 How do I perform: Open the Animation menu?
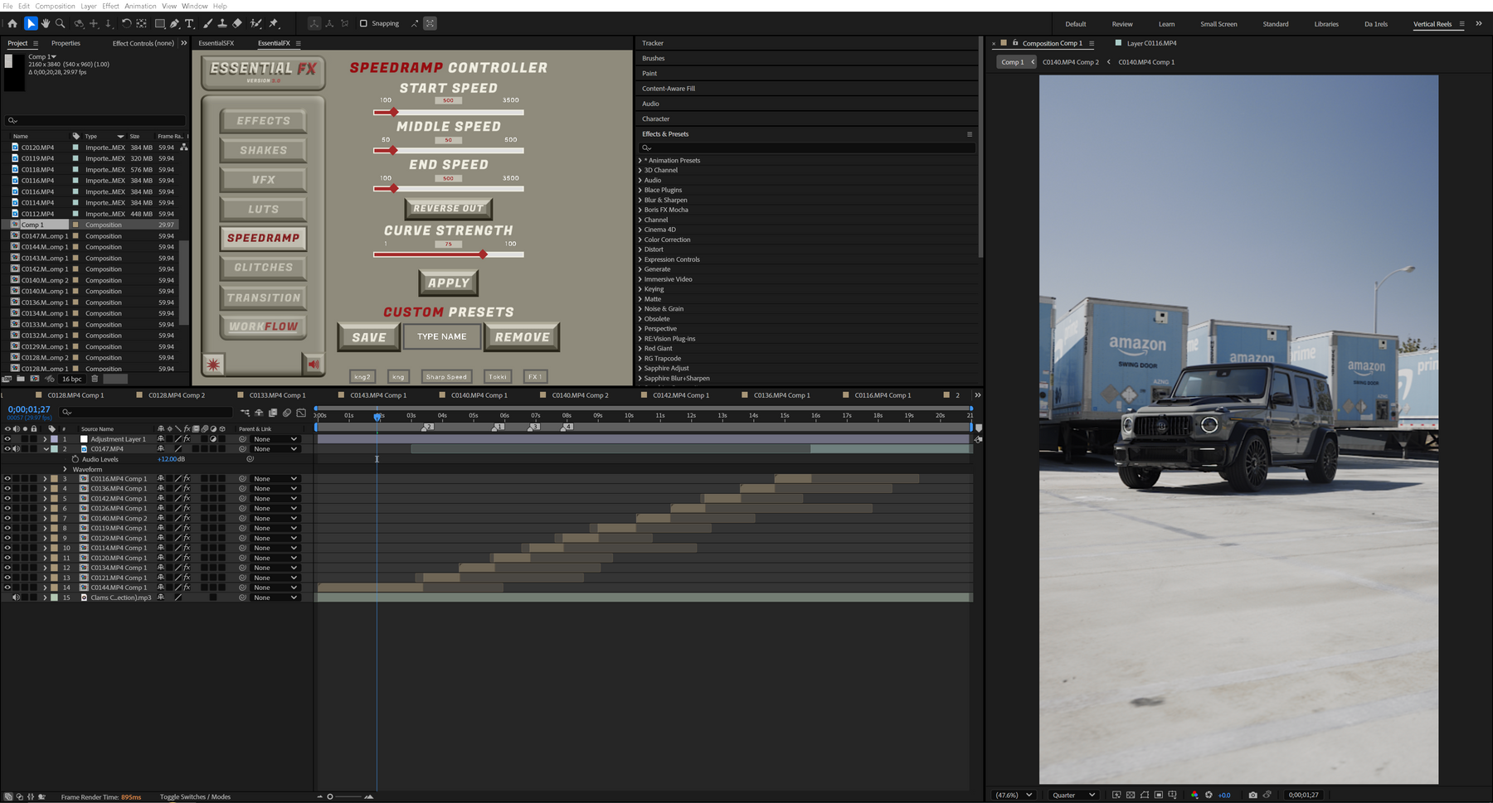[139, 6]
